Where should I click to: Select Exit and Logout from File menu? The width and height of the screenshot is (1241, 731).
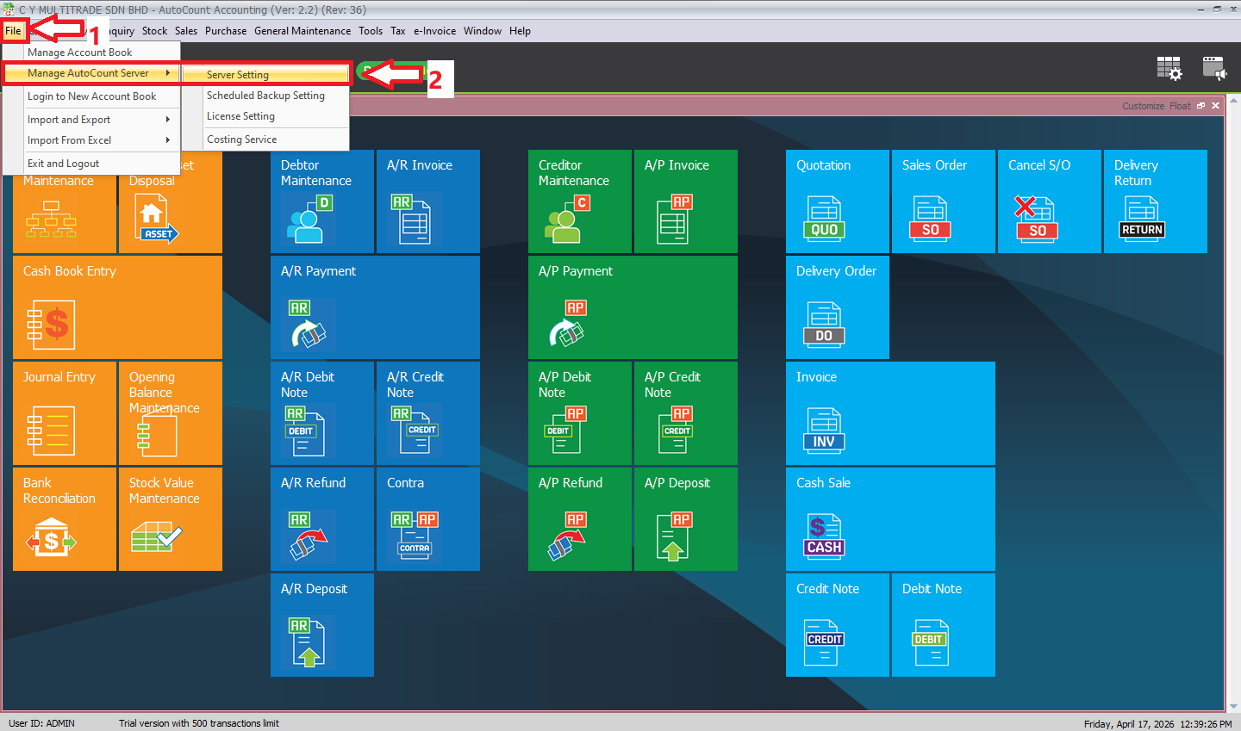point(64,164)
